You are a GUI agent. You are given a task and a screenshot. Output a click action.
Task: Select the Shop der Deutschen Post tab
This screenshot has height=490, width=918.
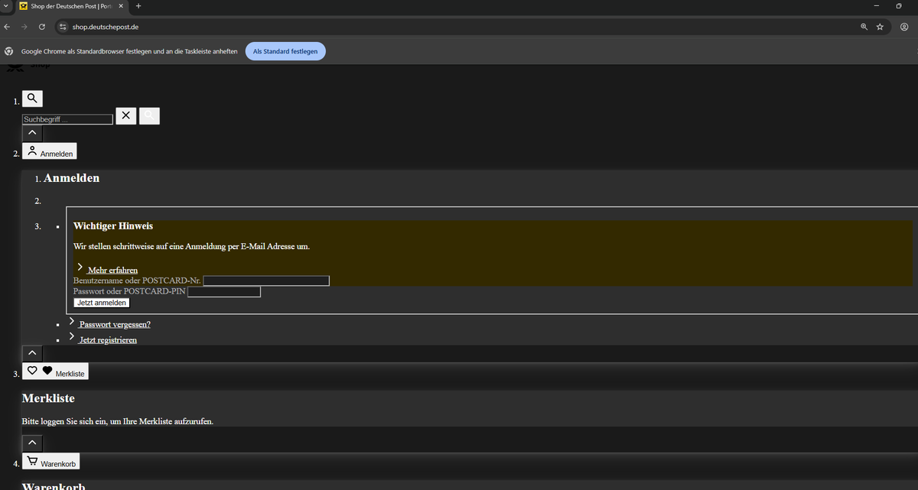pos(72,6)
